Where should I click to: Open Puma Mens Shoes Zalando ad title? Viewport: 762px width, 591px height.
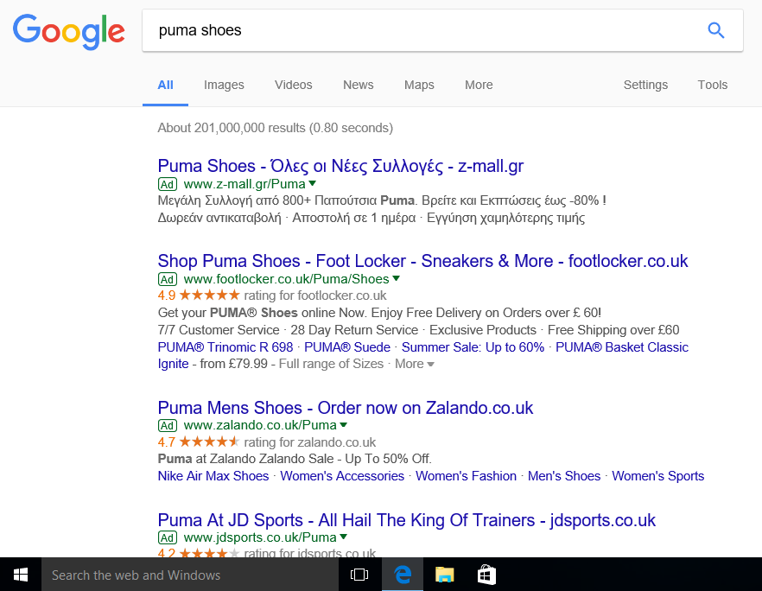[346, 408]
